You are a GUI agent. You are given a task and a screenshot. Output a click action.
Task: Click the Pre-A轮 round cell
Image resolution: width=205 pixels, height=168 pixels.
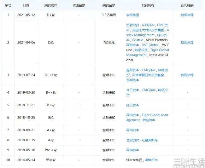[x=51, y=150]
